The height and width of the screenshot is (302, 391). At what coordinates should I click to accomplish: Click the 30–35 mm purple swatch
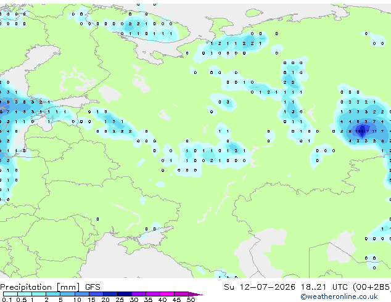tap(138, 294)
